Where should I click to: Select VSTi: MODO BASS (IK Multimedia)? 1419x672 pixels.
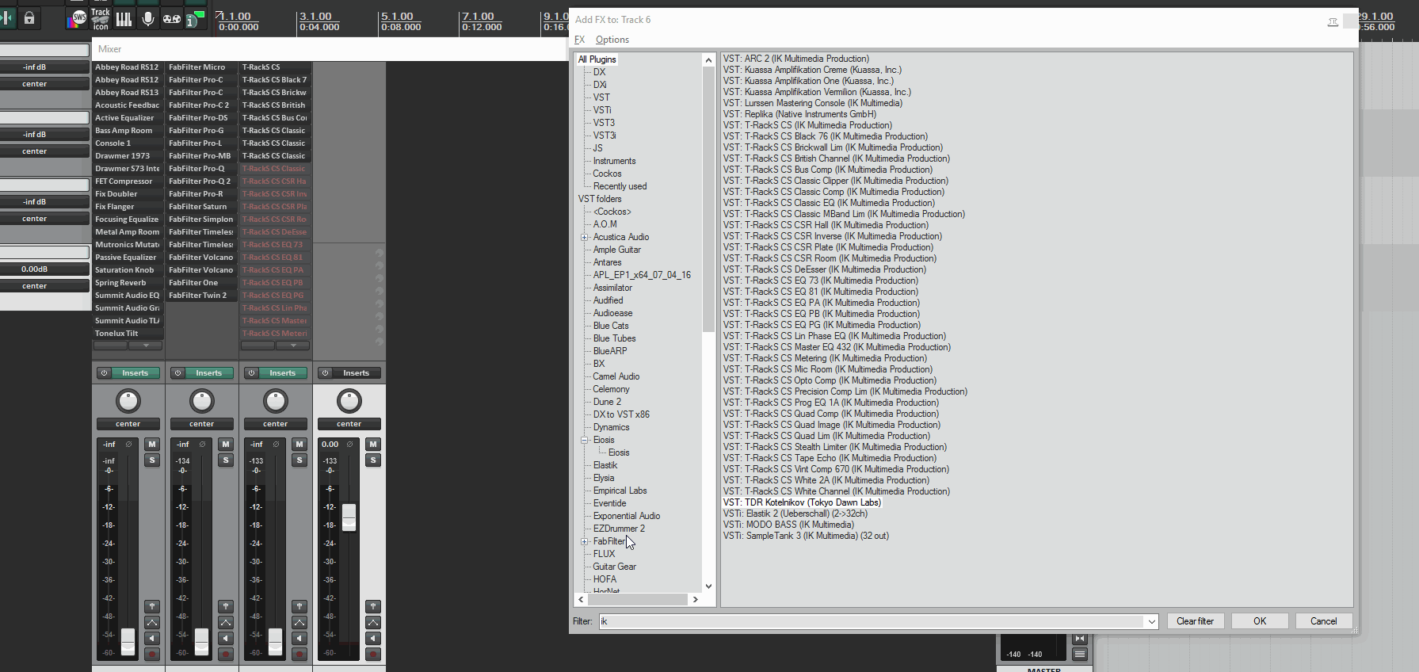(x=788, y=525)
